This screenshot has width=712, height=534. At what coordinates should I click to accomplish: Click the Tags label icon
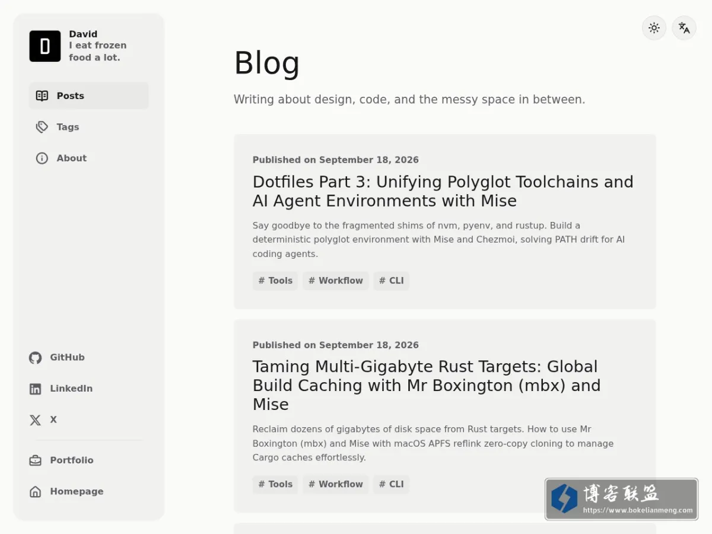pyautogui.click(x=42, y=127)
